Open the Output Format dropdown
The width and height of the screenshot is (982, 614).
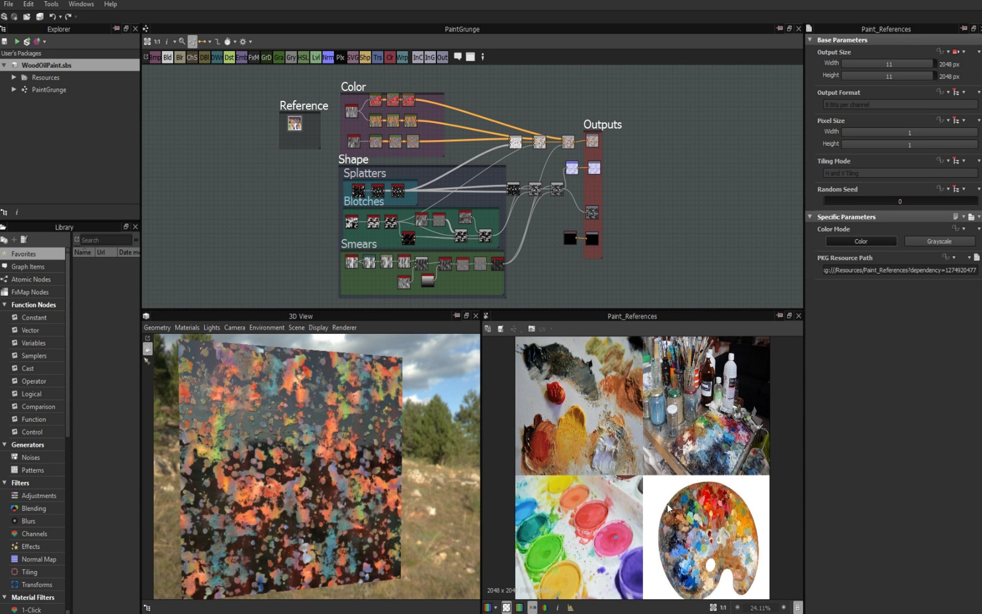pyautogui.click(x=900, y=104)
